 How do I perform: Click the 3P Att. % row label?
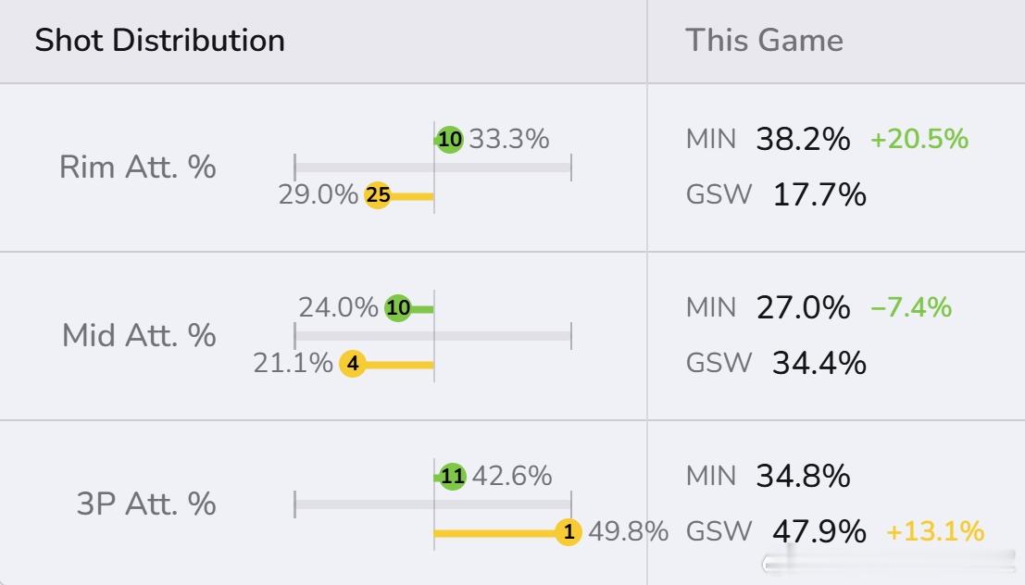[146, 504]
